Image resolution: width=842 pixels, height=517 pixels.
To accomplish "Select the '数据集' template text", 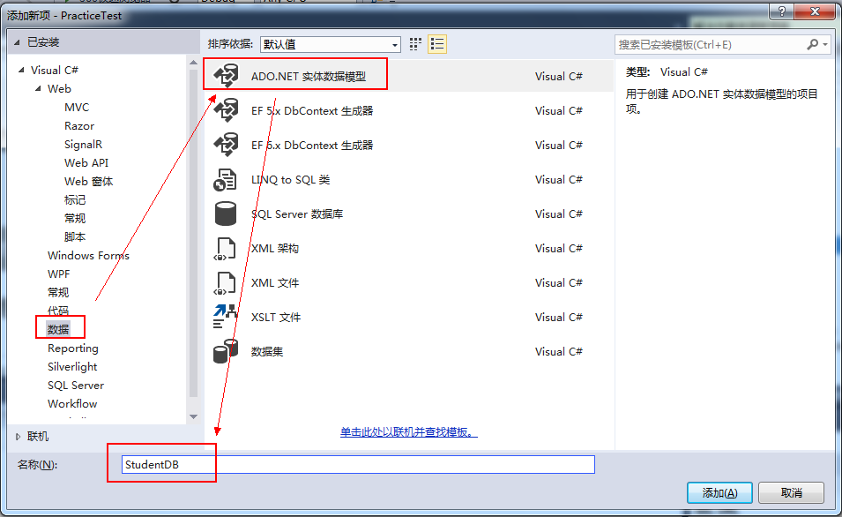I will coord(267,351).
